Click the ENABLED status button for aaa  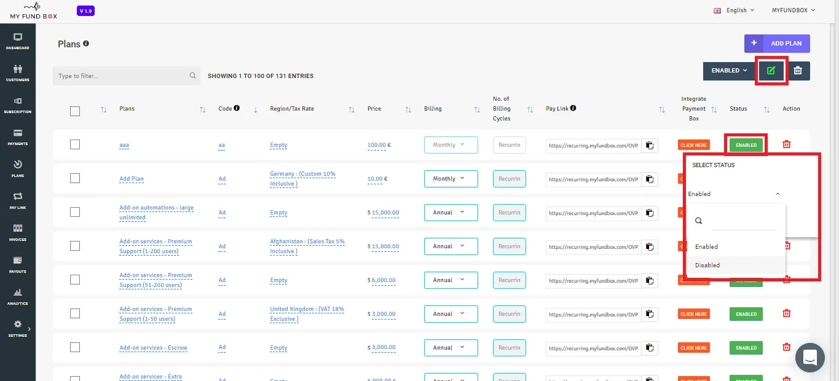pyautogui.click(x=746, y=145)
